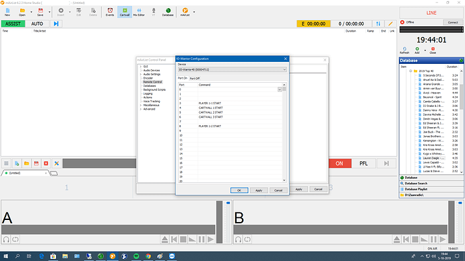Screen dimensions: 465x261
Task: Select Encoder in Control Panel tree
Action: pyautogui.click(x=148, y=78)
